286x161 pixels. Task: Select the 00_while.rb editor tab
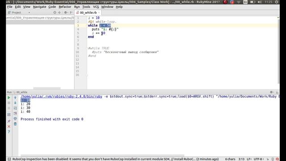point(88,13)
